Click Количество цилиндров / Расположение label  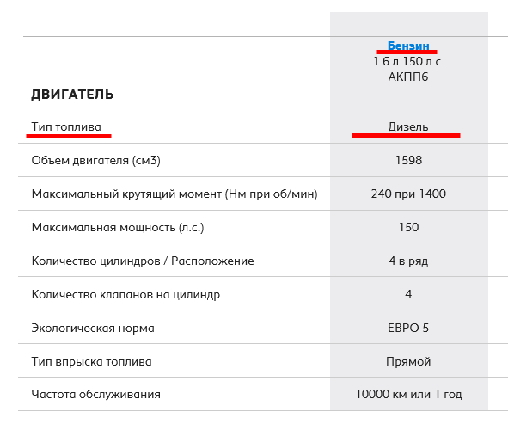click(143, 261)
